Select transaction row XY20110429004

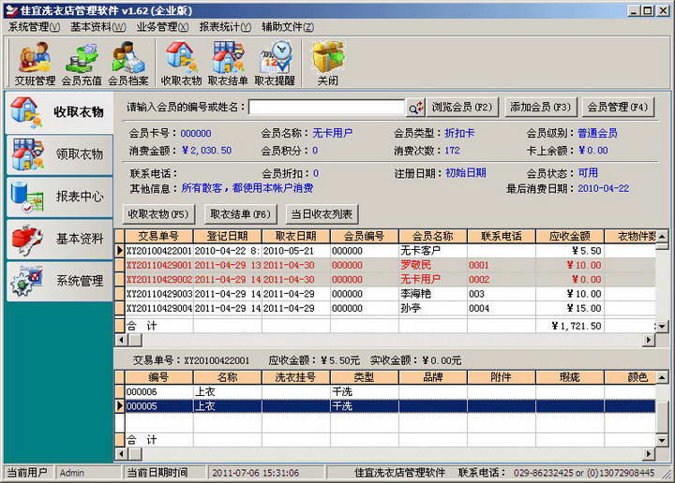pyautogui.click(x=385, y=308)
